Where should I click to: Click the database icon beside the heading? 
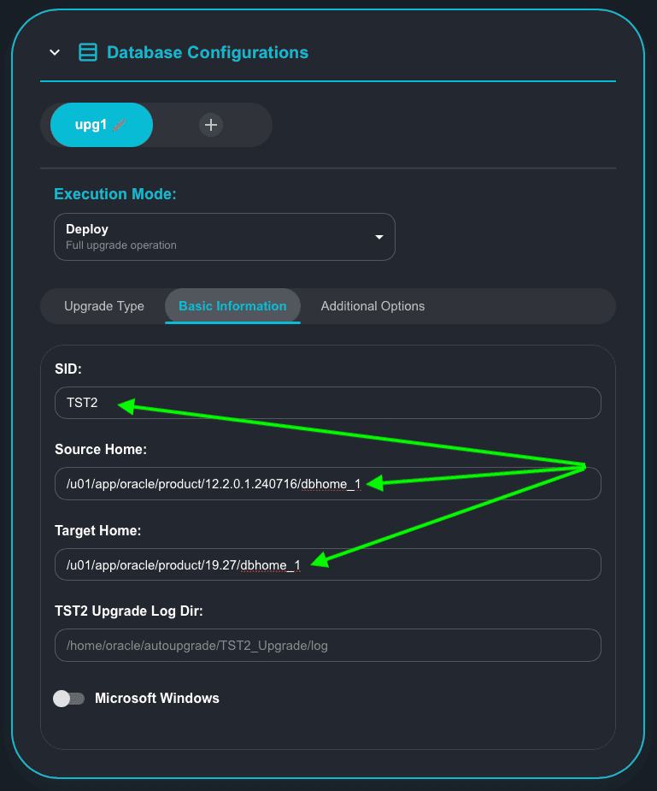pyautogui.click(x=87, y=52)
